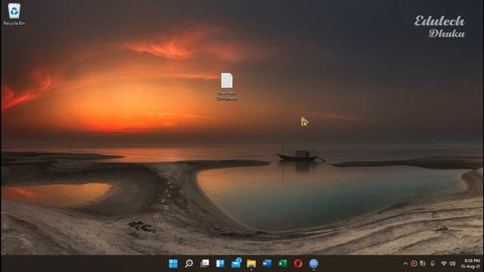Select the New Text Document file icon
484x272 pixels.
tap(227, 87)
